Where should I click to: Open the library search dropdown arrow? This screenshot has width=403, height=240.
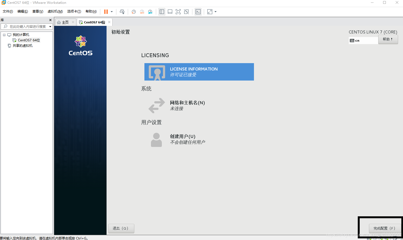click(50, 26)
